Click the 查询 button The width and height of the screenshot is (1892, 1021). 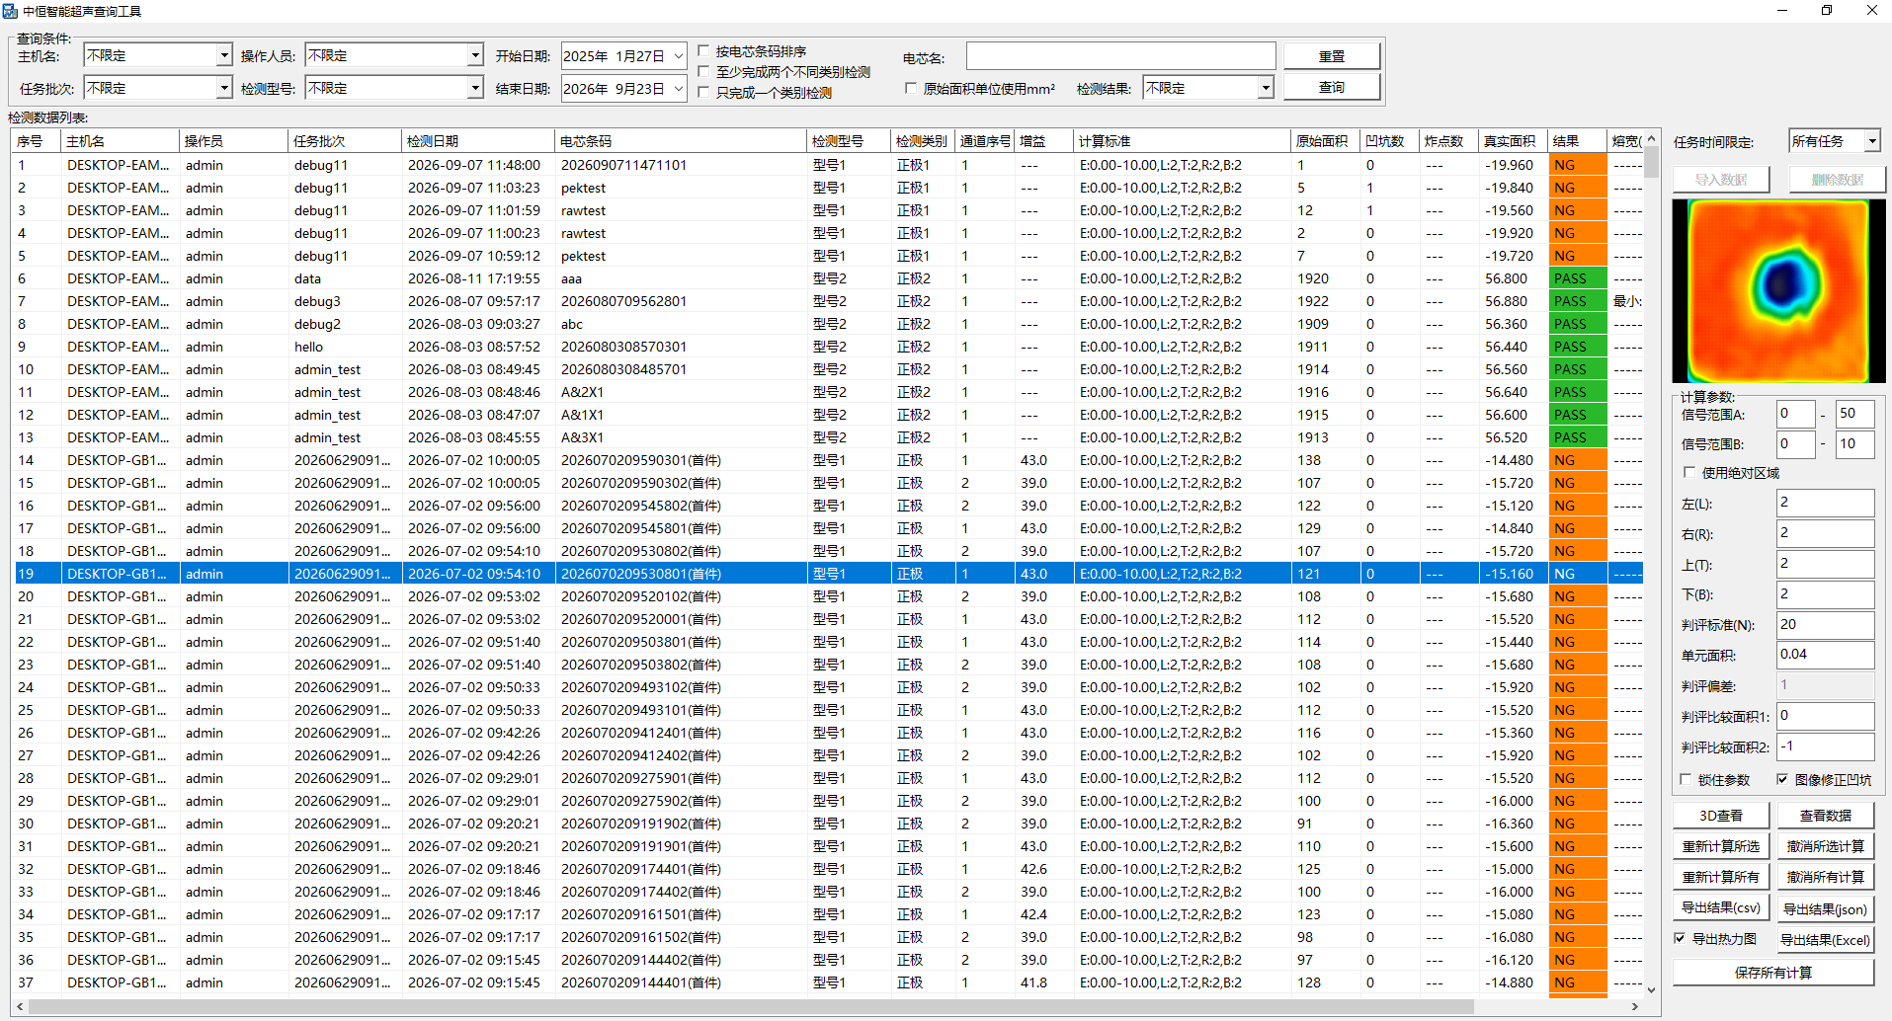pos(1332,88)
